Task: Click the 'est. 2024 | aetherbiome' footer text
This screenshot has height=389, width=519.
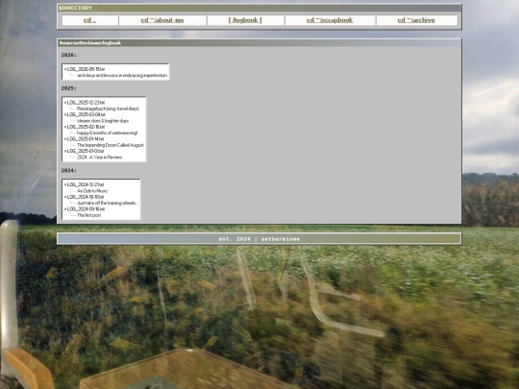Action: point(259,239)
